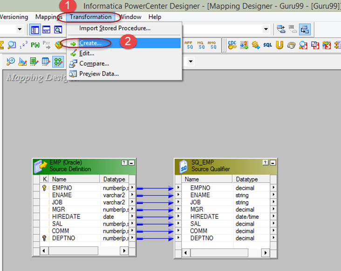Click the Name column header in SQ_EMP

(207, 179)
